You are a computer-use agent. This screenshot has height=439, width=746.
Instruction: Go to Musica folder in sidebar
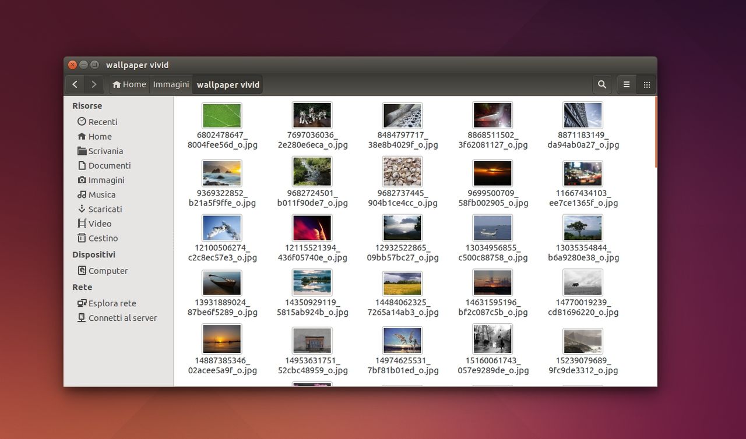(101, 194)
